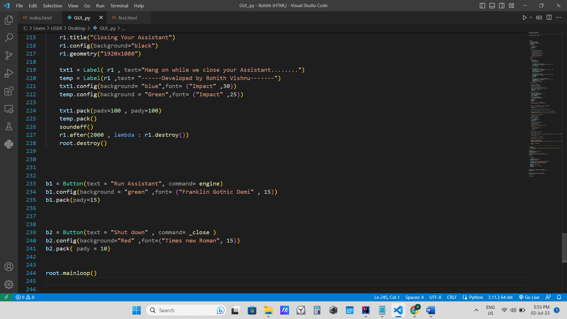Expand the run button dropdown arrow
Screen dimensions: 567x319
531,18
